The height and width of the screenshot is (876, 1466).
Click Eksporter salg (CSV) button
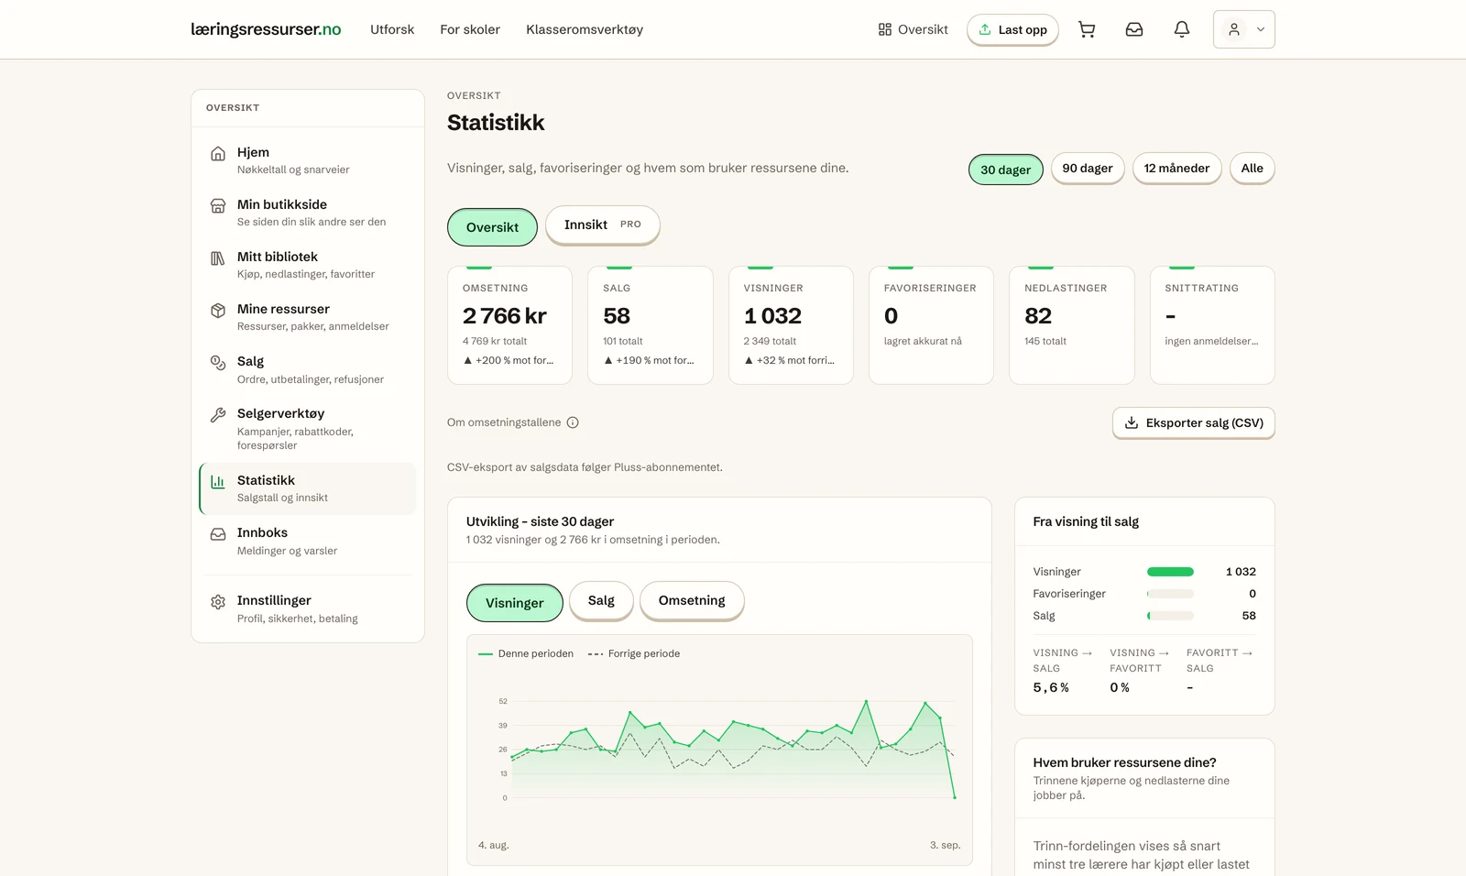(x=1193, y=422)
